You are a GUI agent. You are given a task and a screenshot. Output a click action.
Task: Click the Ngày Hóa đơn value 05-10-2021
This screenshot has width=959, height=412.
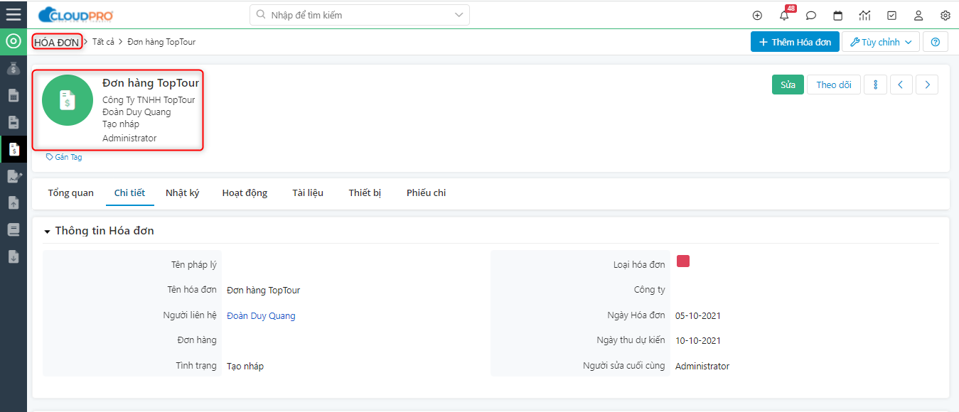(698, 316)
